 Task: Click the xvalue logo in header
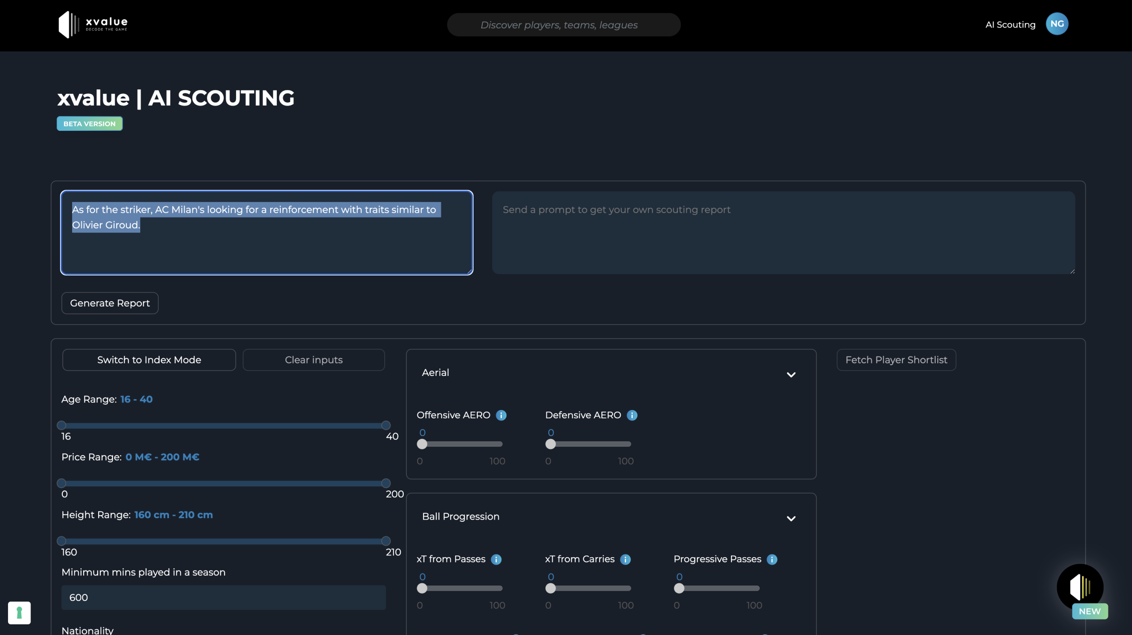coord(93,24)
